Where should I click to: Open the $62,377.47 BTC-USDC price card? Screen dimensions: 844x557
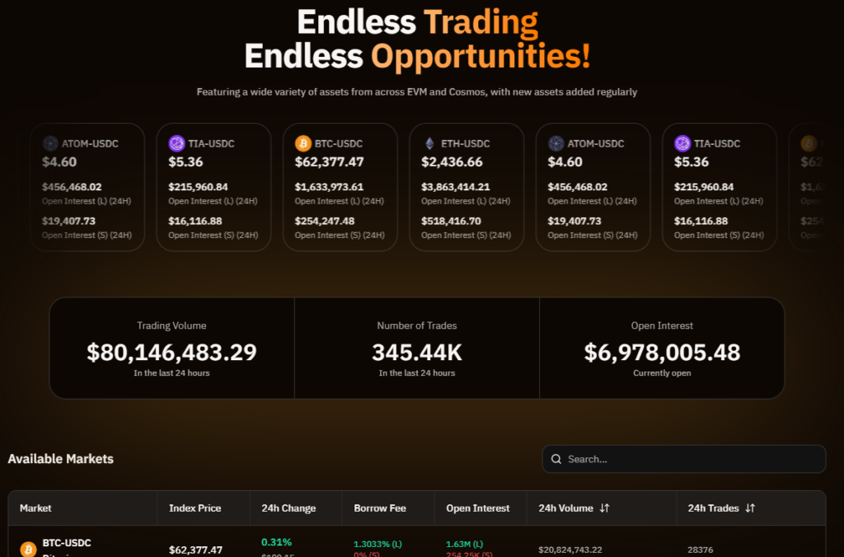click(x=340, y=186)
